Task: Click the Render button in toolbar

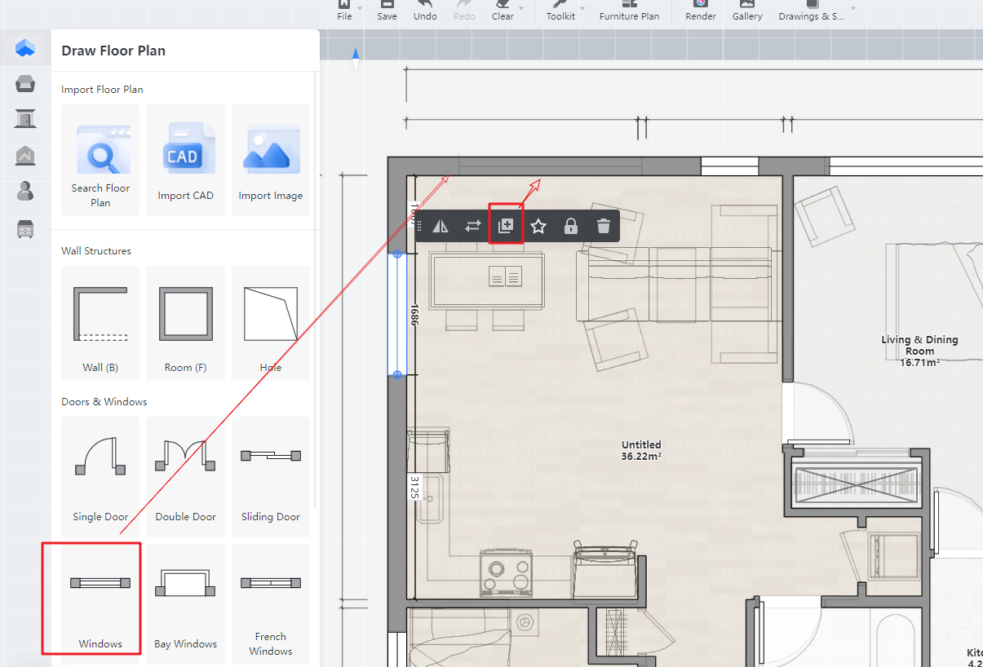Action: tap(701, 11)
